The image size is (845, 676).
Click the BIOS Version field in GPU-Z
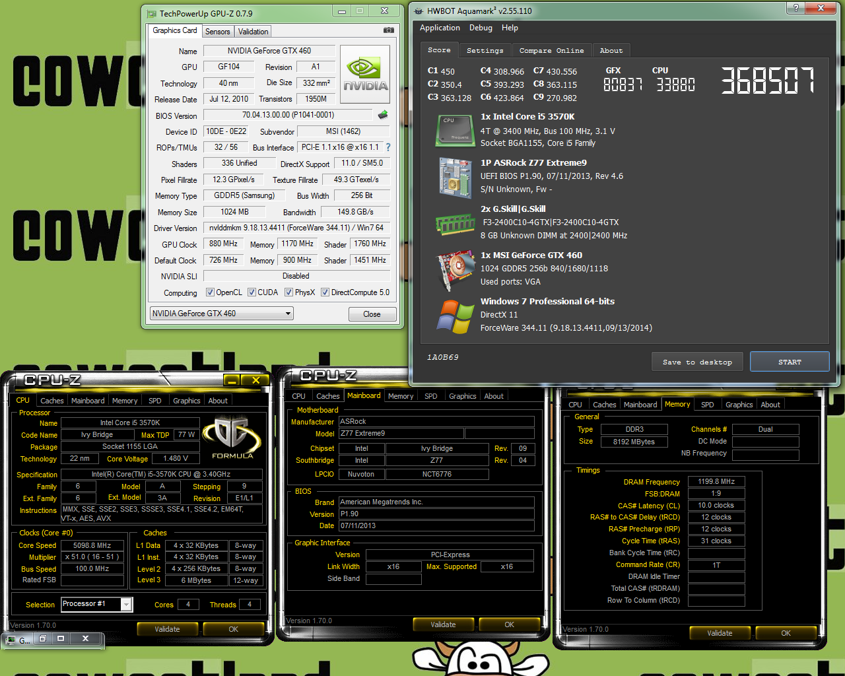[x=288, y=115]
